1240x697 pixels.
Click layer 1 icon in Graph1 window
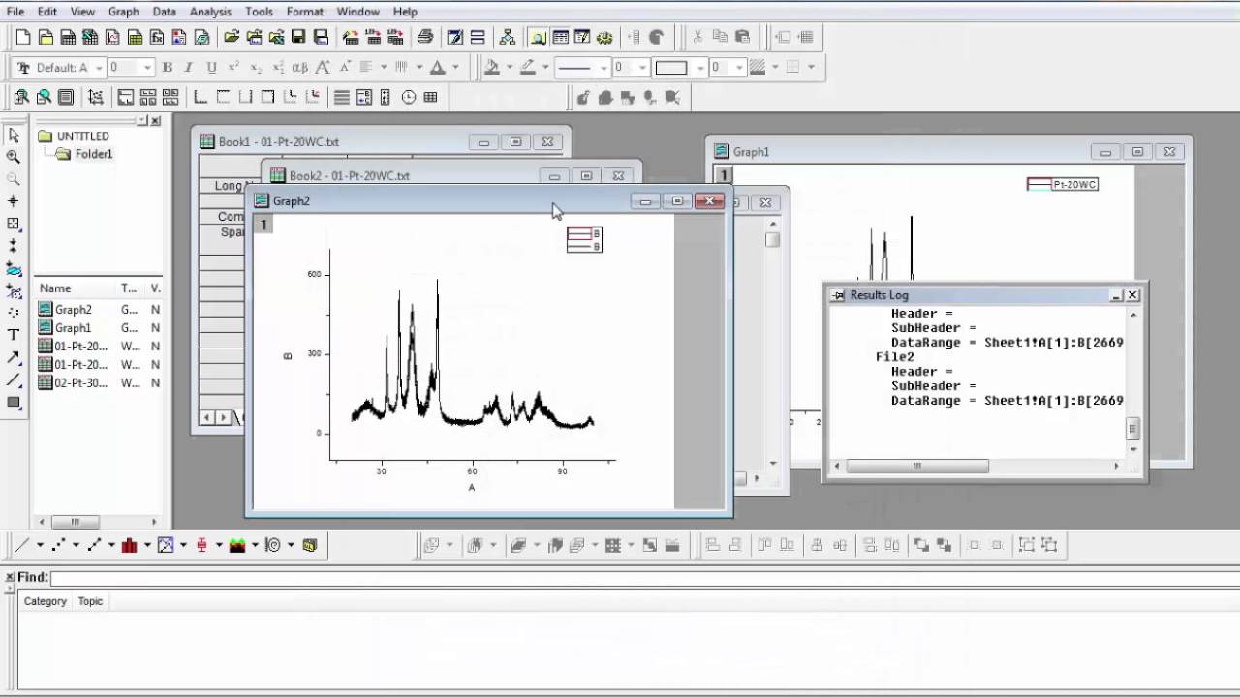click(x=723, y=175)
